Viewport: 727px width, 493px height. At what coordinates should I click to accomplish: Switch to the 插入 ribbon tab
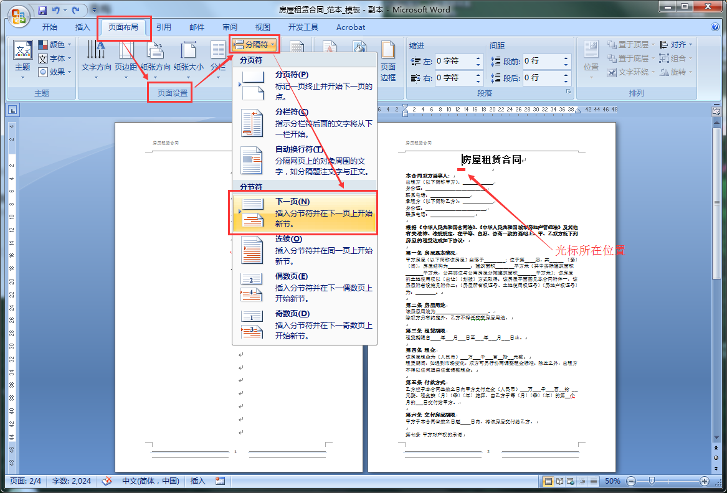82,27
